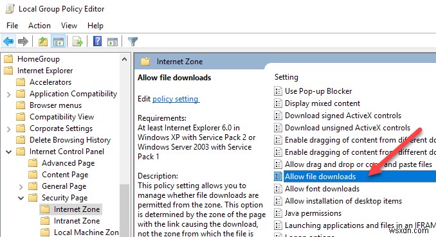
Task: Click the Display mixed content policy icon
Action: 278,103
